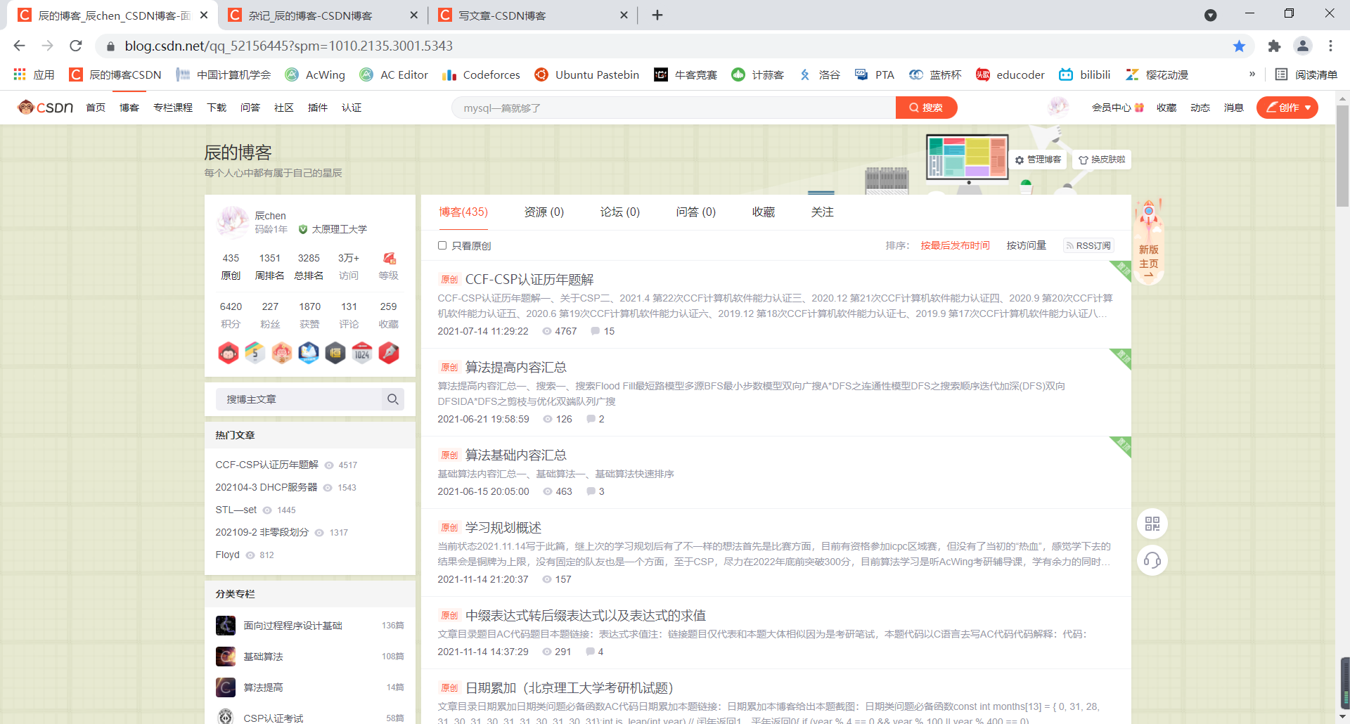Open the Chrome profile avatar icon
Screen dimensions: 1350x724
coord(1303,46)
